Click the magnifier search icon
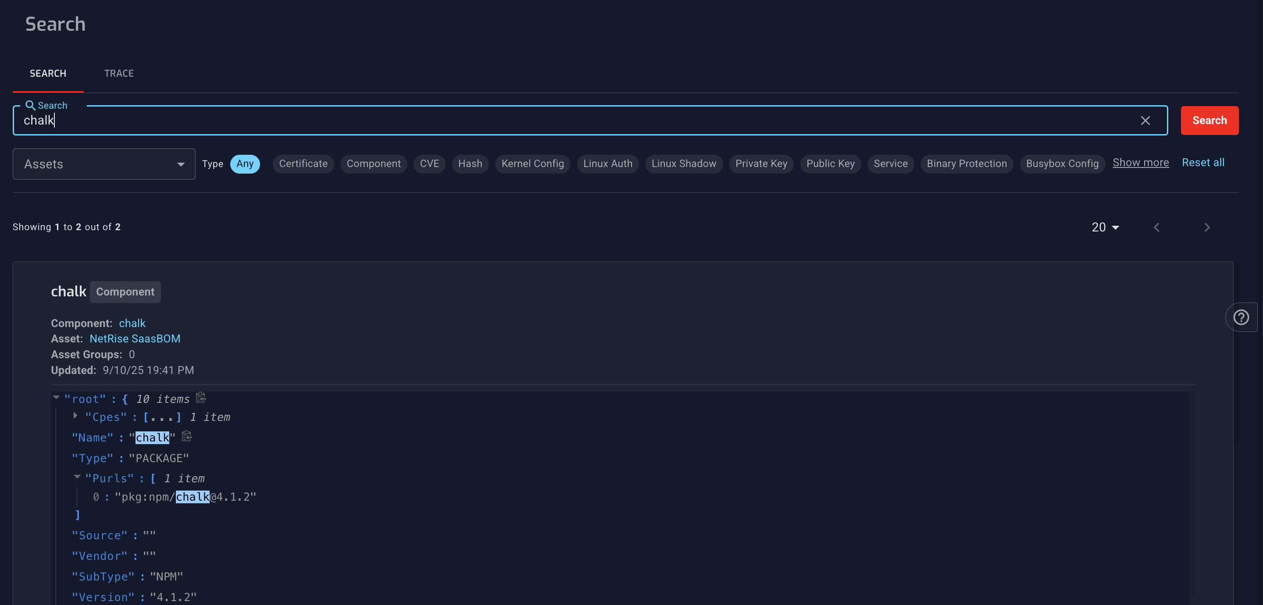This screenshot has height=605, width=1263. [30, 105]
